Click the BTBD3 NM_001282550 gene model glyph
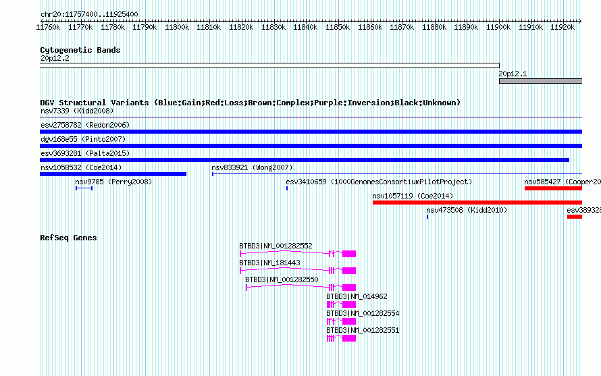The height and width of the screenshot is (376, 601). [x=301, y=288]
